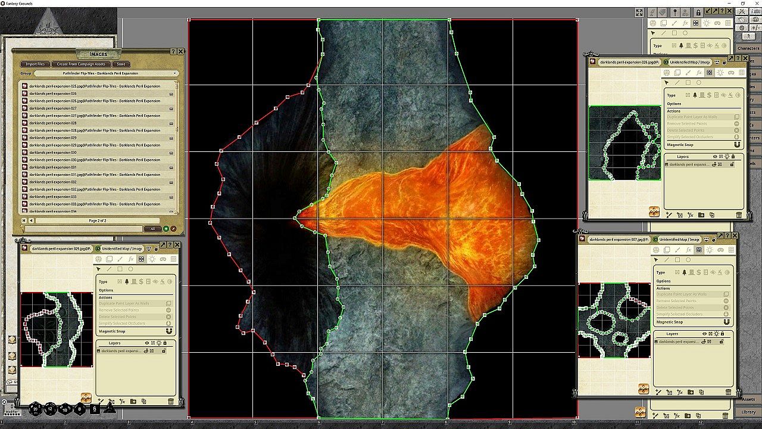Viewport: 762px width, 429px height.
Task: Click the image list search field
Action: (x=83, y=229)
